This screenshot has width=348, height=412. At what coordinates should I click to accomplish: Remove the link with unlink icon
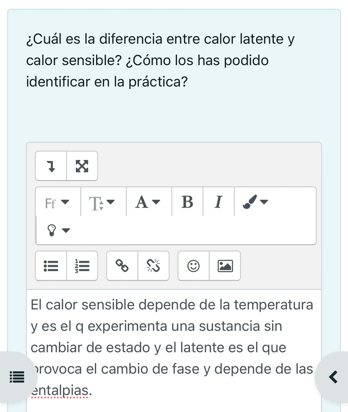154,266
